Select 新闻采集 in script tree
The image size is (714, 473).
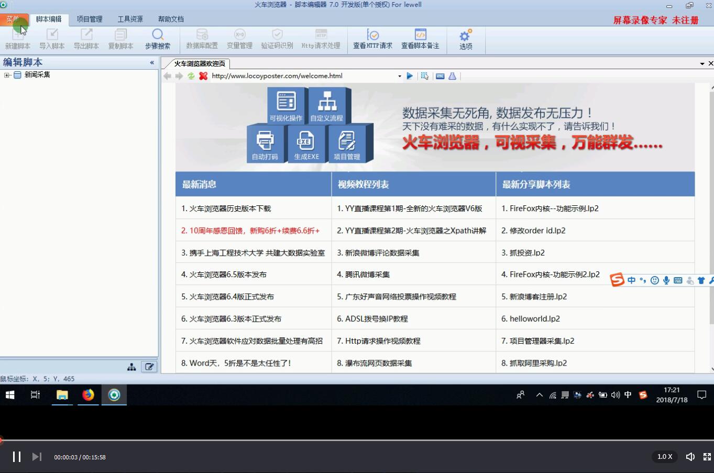[x=37, y=75]
